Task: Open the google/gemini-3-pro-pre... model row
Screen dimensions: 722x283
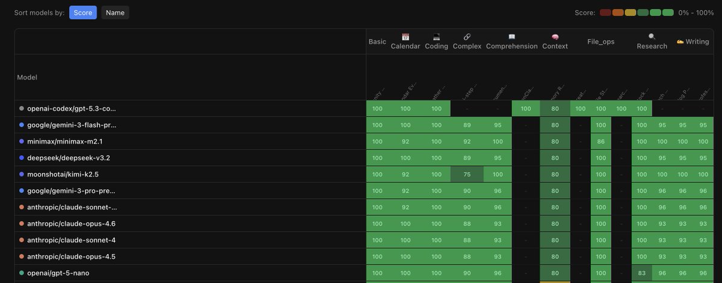Action: point(190,190)
